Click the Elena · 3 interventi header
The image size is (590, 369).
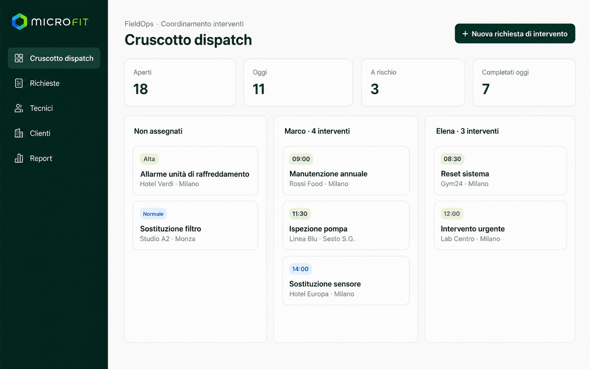467,131
